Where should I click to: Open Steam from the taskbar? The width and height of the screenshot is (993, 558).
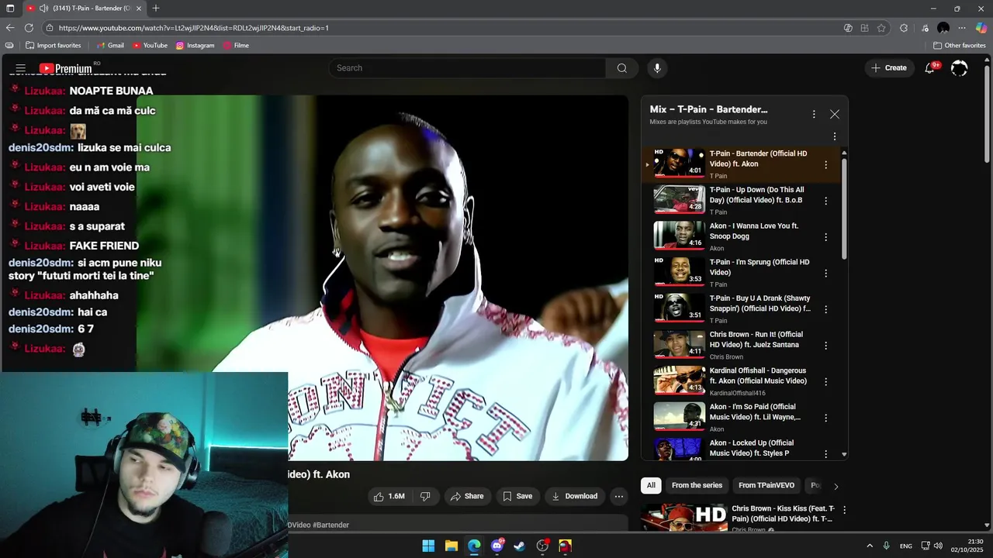[x=520, y=546]
